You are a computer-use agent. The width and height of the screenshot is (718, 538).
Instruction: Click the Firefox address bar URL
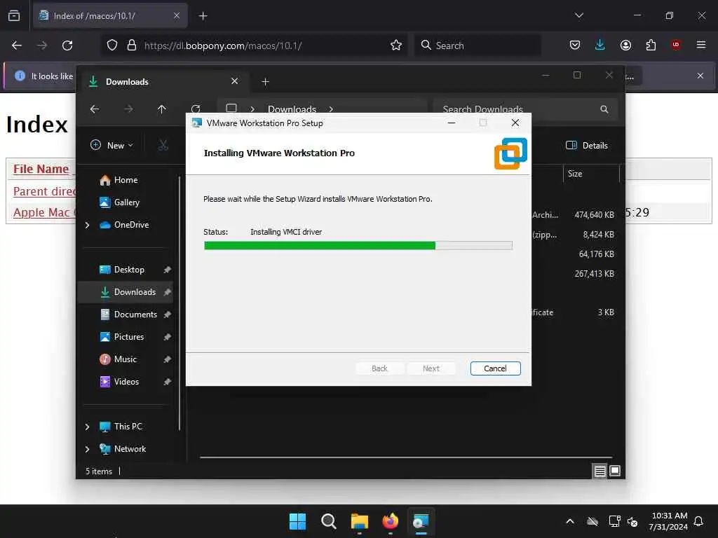pyautogui.click(x=223, y=46)
